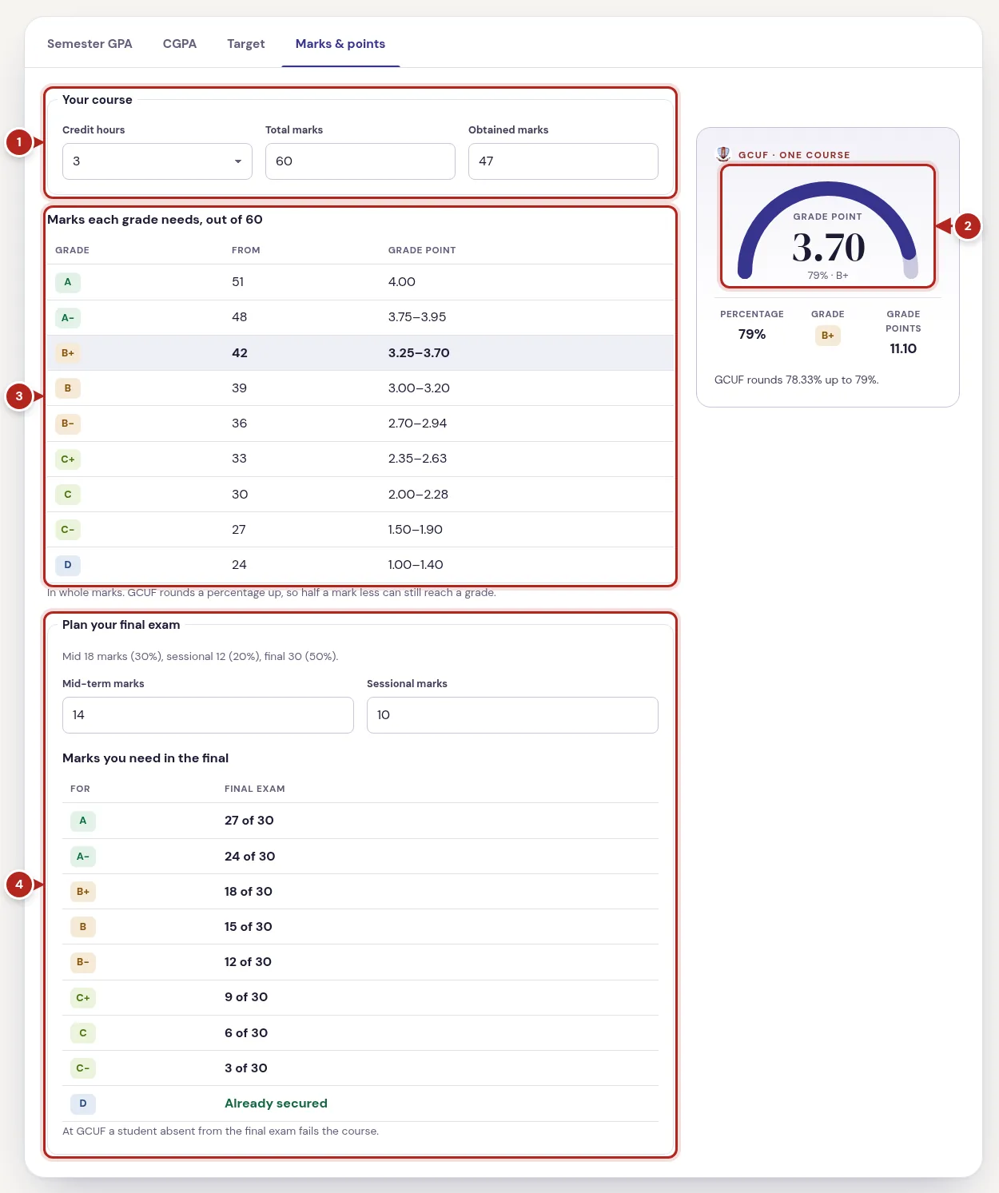Select the '6 of 30' final exam value

(x=246, y=1033)
